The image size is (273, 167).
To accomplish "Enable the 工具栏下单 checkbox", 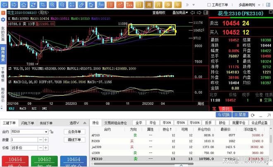I will point(209,5).
